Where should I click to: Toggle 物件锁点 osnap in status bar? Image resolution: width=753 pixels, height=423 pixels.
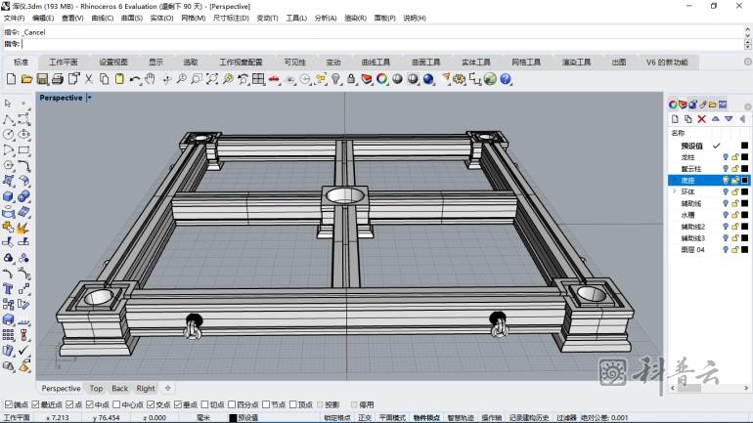[426, 418]
